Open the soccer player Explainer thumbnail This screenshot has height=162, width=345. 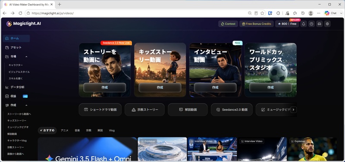coord(312,149)
